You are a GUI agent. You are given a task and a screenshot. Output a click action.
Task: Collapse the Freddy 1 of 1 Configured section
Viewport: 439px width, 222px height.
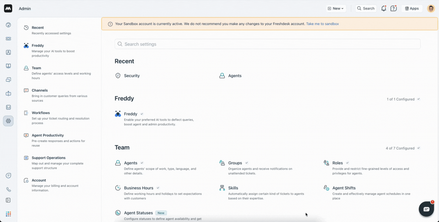tap(418, 99)
